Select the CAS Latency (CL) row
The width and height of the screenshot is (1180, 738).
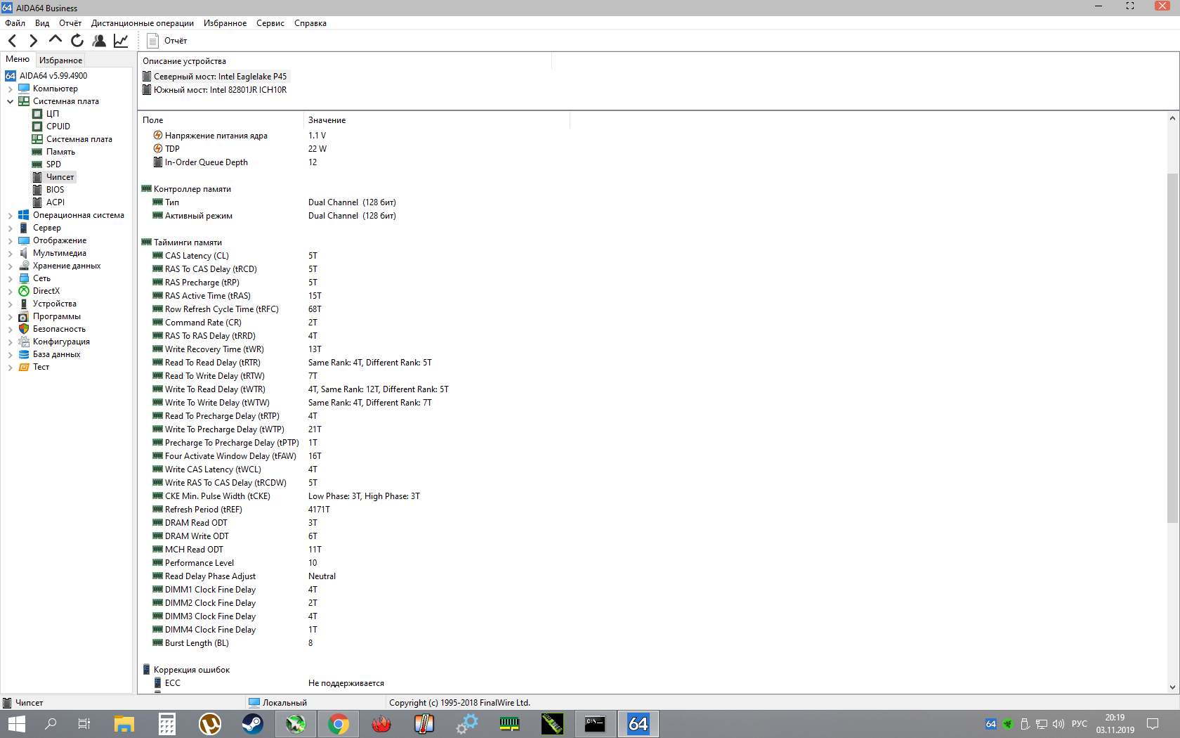click(x=355, y=256)
